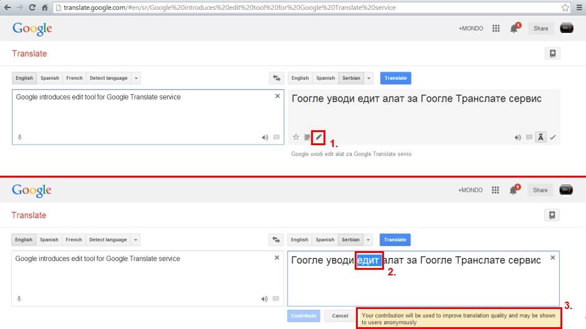Expand the lower target language dropdown arrow
586x329 pixels.
[x=368, y=239]
